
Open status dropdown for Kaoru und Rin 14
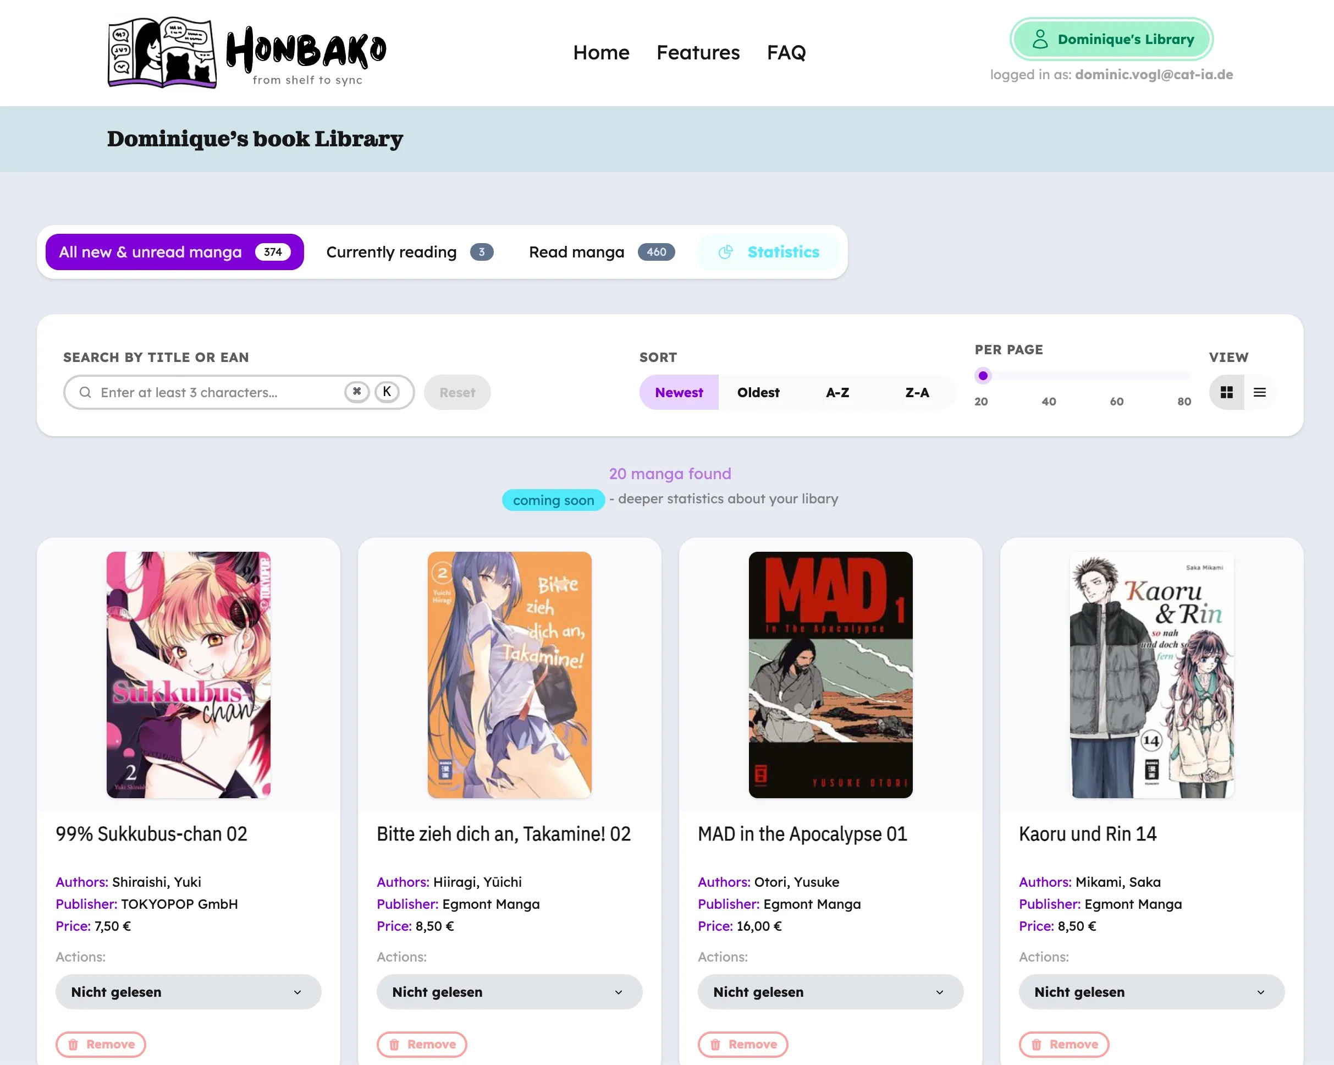tap(1151, 992)
